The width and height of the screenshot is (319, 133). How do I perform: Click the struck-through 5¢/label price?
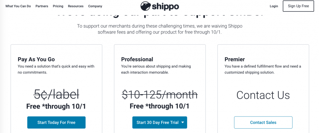coord(56,95)
